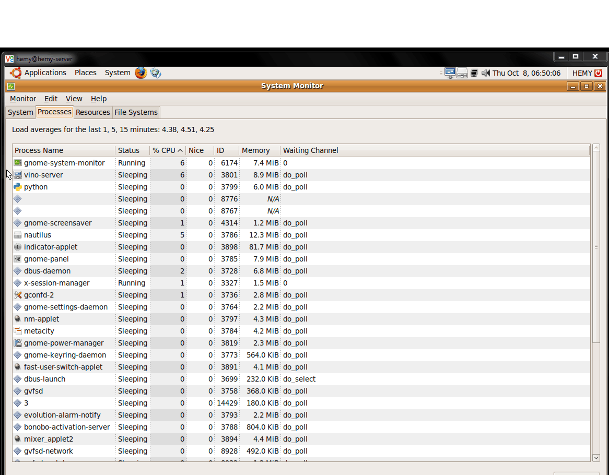Click the nautilus process icon

pyautogui.click(x=17, y=235)
